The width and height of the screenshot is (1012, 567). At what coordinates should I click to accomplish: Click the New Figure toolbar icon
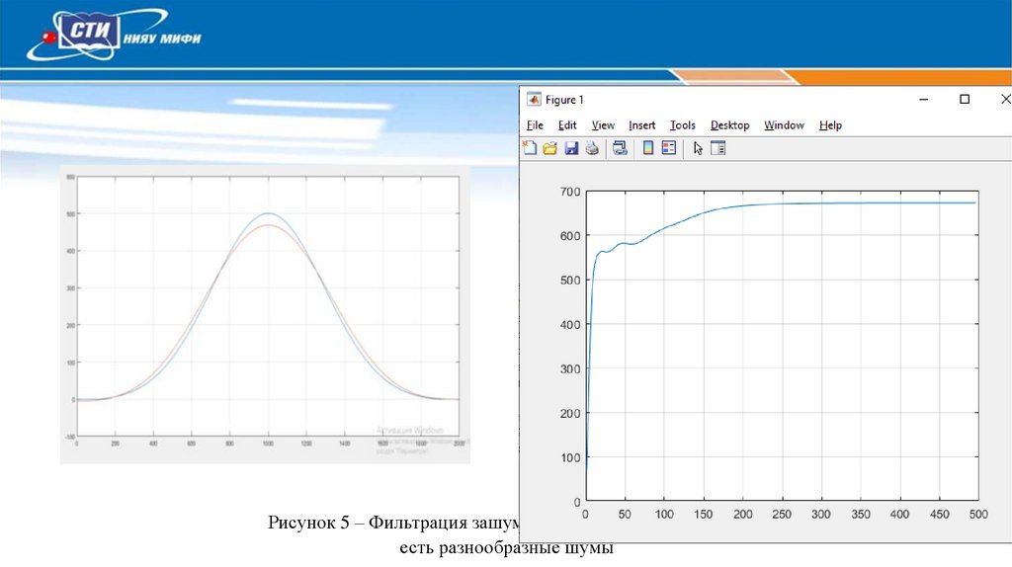tap(530, 148)
